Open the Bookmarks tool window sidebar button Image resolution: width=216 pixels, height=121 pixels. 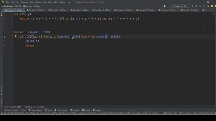[1, 91]
